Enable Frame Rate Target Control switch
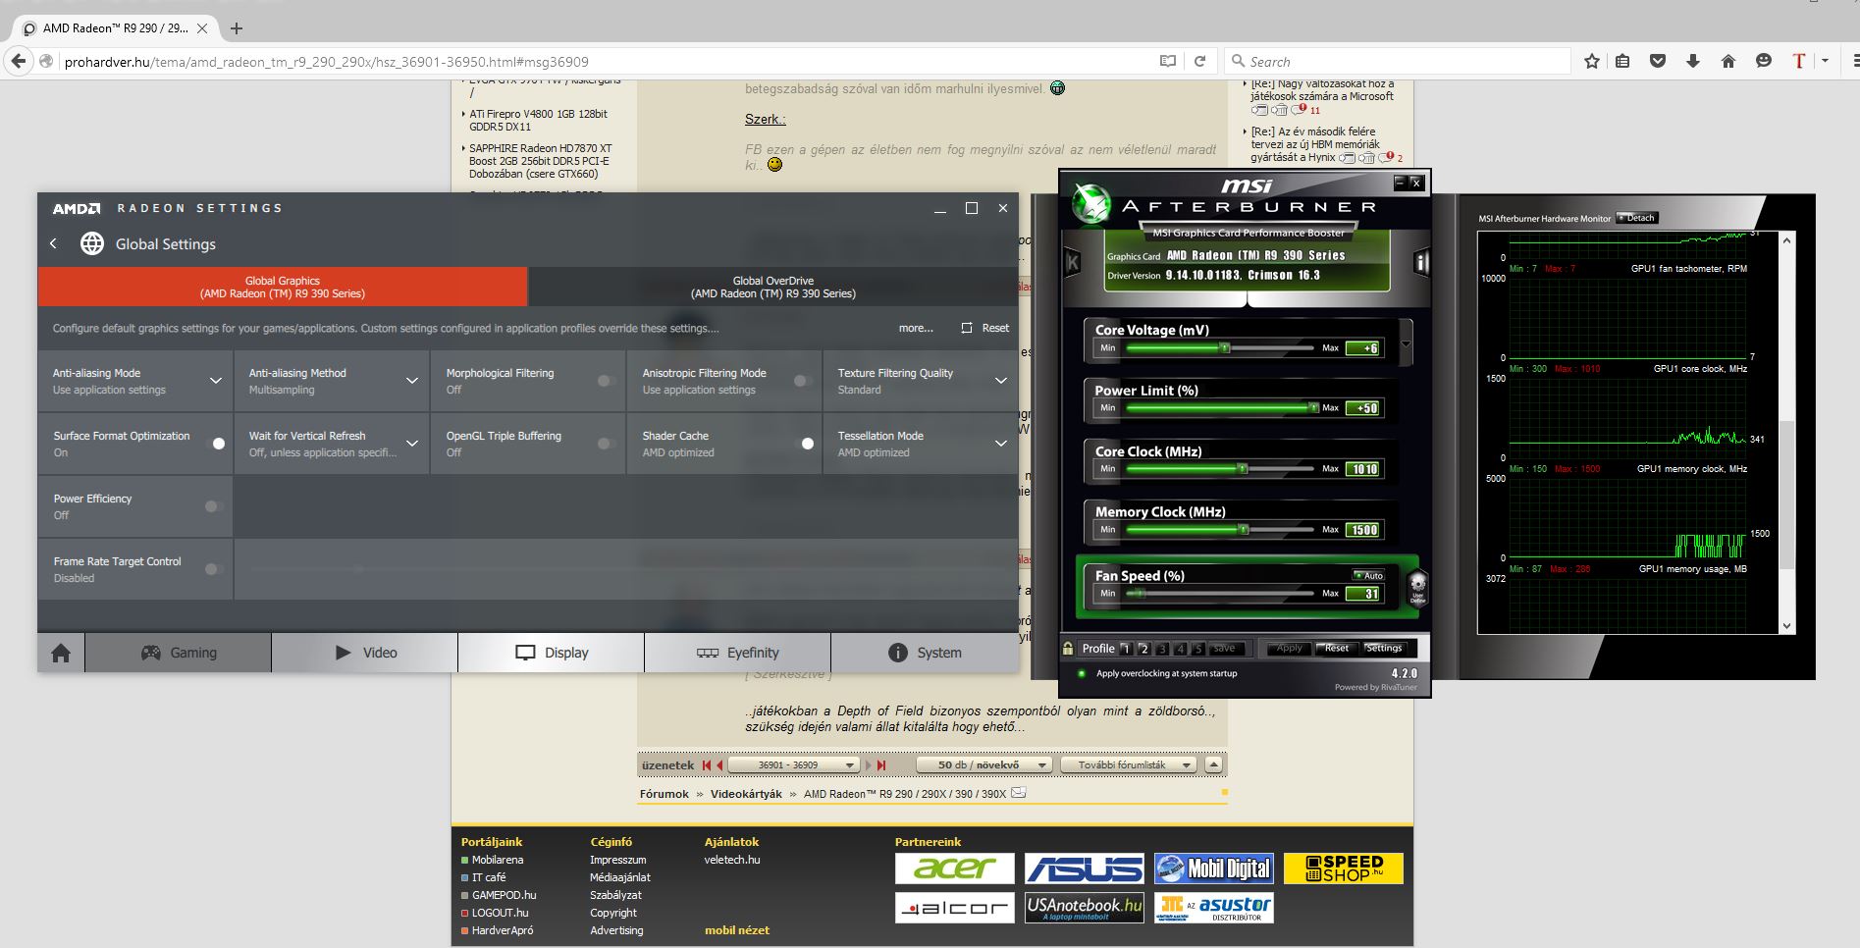Viewport: 1860px width, 948px height. (214, 569)
